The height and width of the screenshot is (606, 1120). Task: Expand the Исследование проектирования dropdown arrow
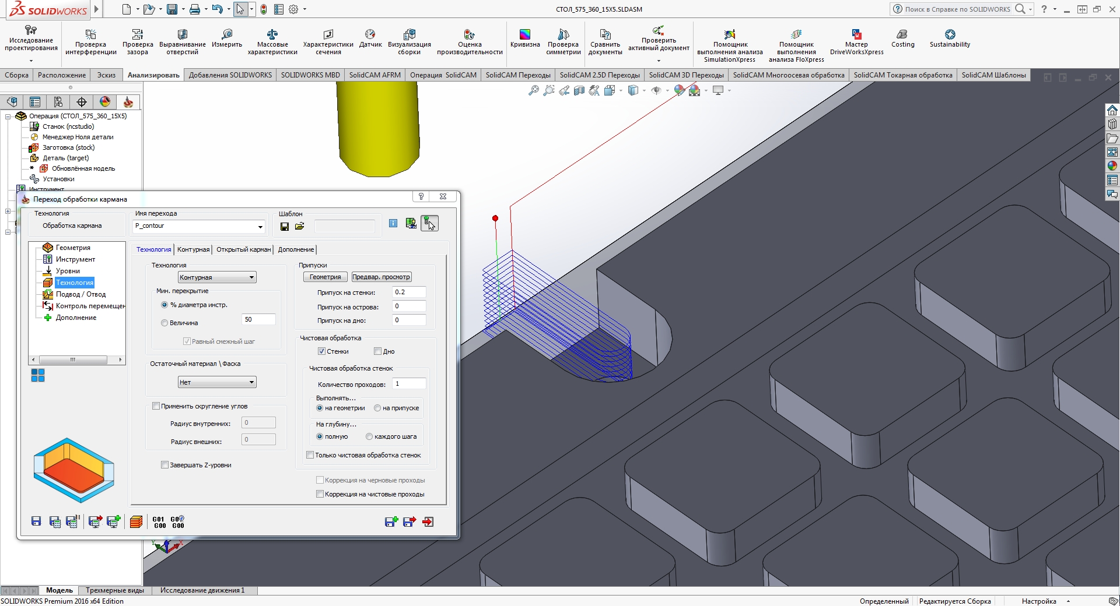pyautogui.click(x=31, y=60)
